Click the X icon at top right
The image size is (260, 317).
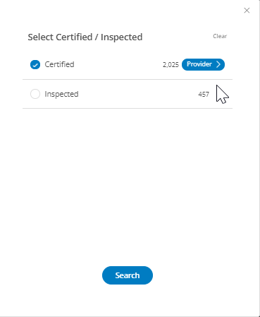pos(247,11)
